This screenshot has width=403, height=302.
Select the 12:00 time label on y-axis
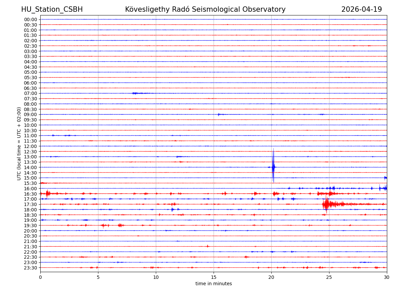[31, 146]
